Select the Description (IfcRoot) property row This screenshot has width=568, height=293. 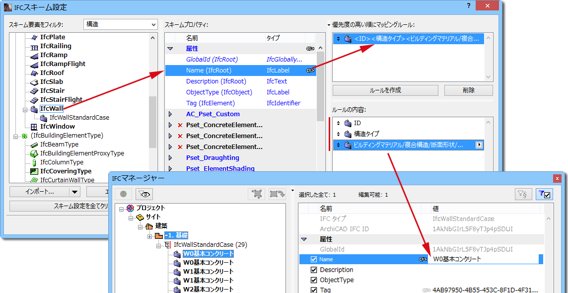coord(240,81)
